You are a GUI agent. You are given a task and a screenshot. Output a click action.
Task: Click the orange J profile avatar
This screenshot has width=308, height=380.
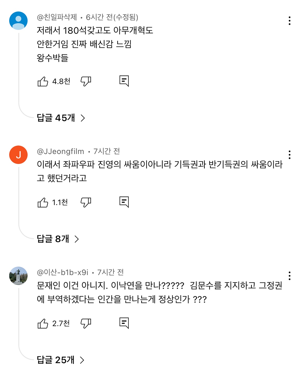tap(18, 155)
